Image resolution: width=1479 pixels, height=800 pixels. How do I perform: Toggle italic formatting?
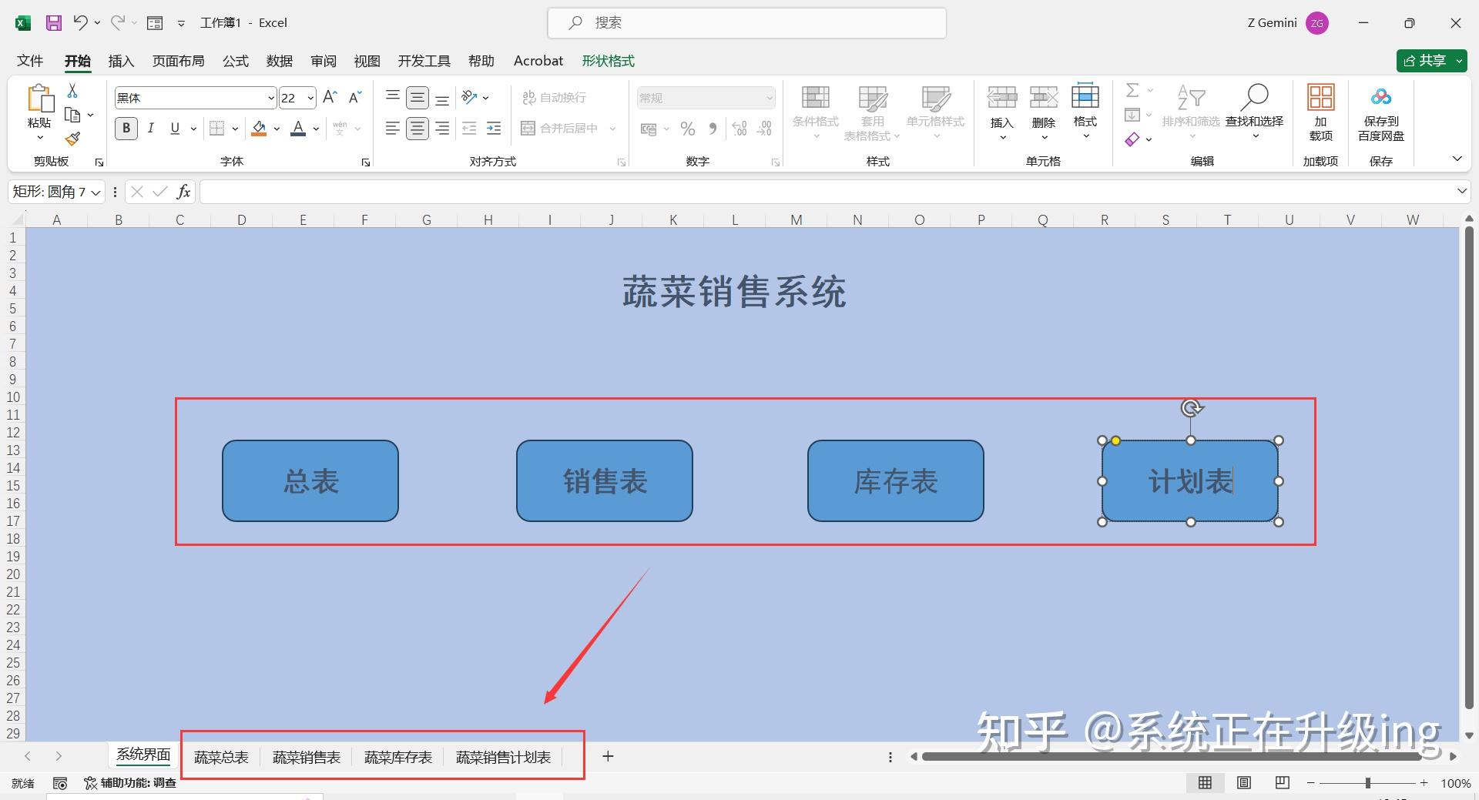point(151,128)
